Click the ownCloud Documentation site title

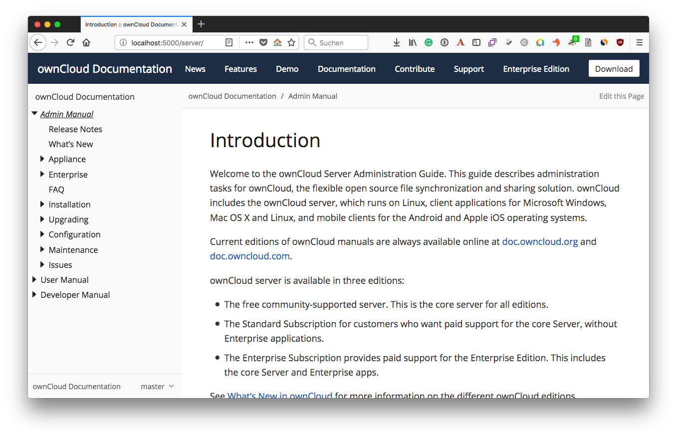click(105, 69)
